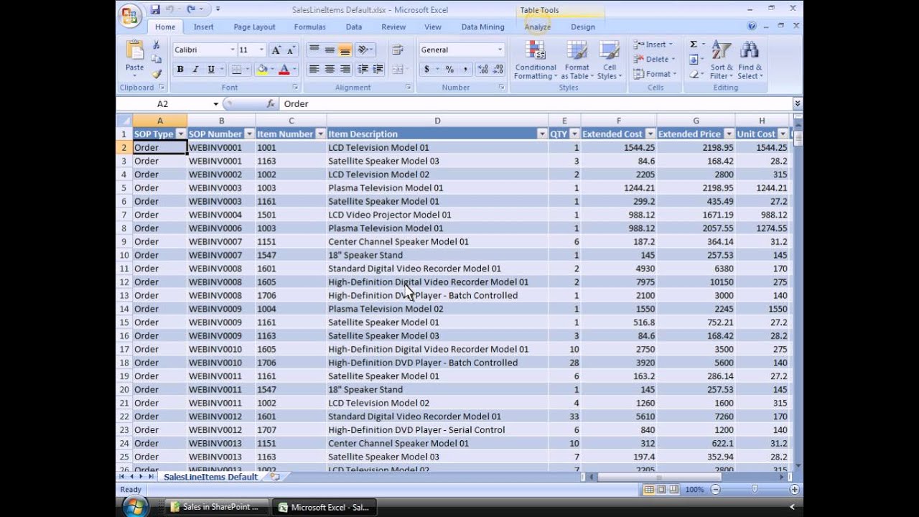Open Find & Select menu

tap(750, 60)
